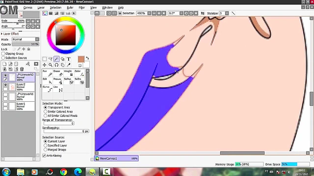Create a new normal layer

pyautogui.click(x=4, y=64)
